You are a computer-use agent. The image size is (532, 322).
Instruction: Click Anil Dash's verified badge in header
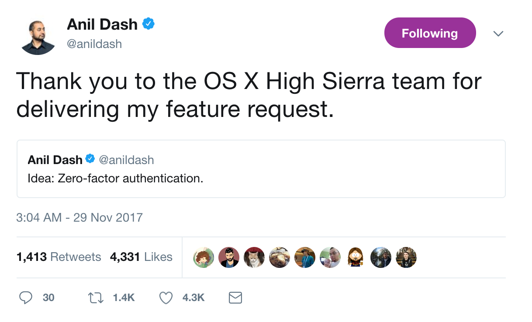[x=149, y=24]
